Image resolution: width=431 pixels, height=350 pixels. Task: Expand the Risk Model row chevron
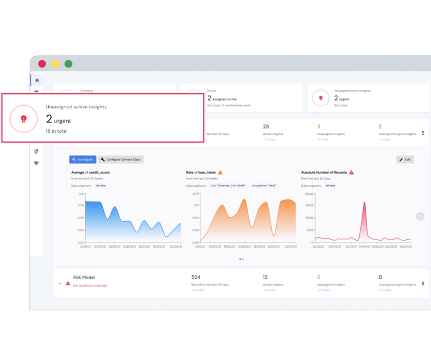tap(60, 284)
